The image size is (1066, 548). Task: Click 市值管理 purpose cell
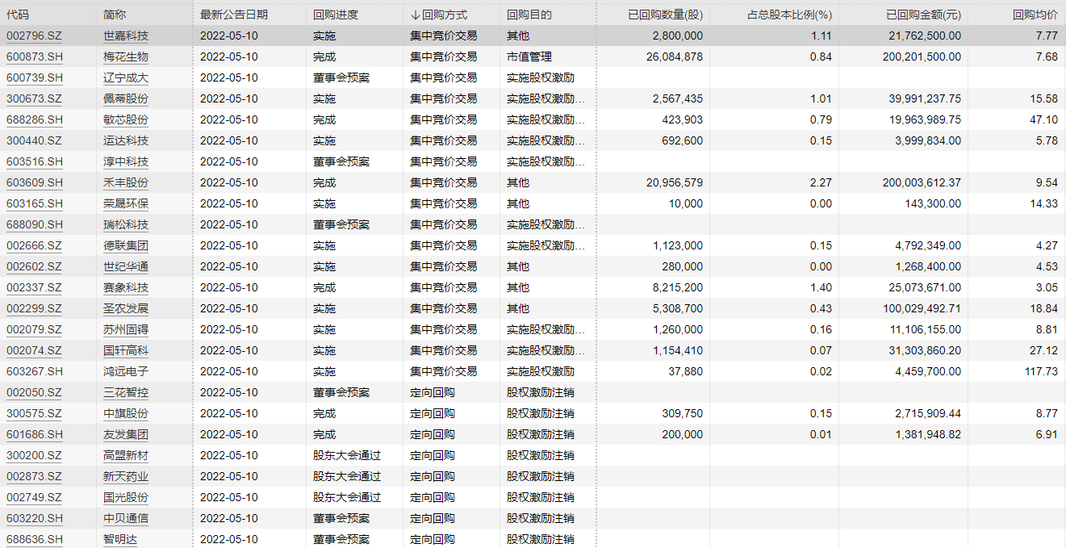pyautogui.click(x=529, y=56)
